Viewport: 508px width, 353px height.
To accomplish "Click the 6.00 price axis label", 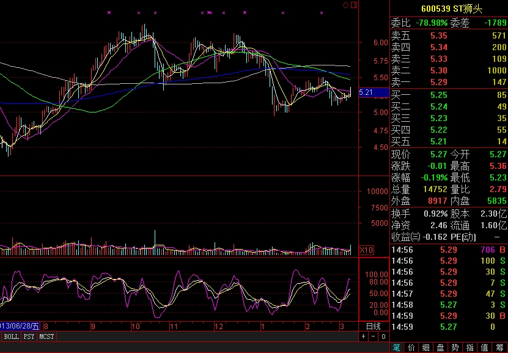I will [x=381, y=43].
